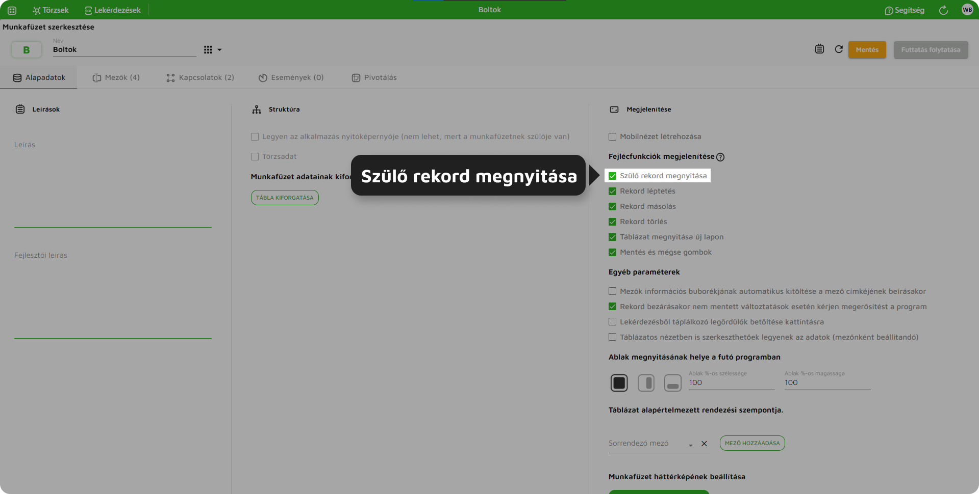Click the reload icon beside Mentés
The width and height of the screenshot is (979, 494).
click(x=839, y=49)
